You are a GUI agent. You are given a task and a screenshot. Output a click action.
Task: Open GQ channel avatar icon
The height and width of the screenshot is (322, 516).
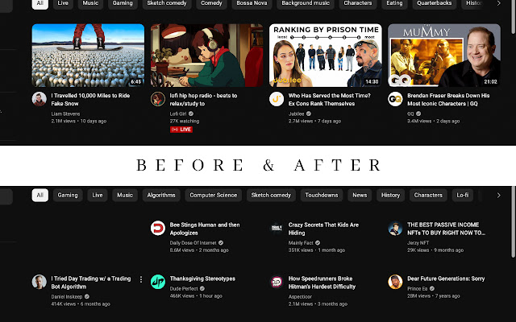[395, 99]
